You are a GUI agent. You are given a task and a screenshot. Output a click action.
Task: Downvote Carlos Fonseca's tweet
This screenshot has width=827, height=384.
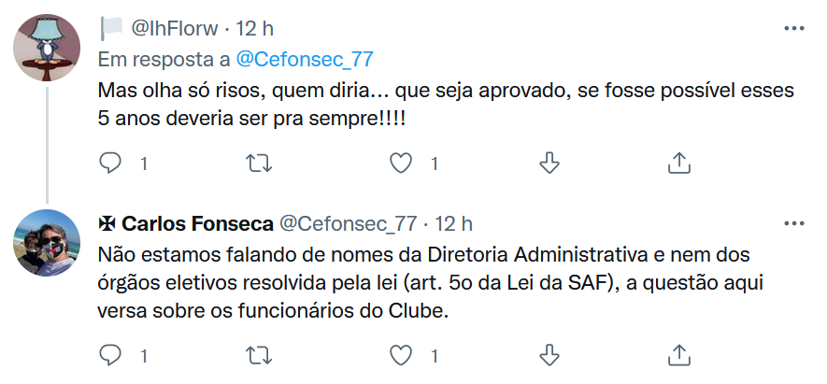click(549, 355)
